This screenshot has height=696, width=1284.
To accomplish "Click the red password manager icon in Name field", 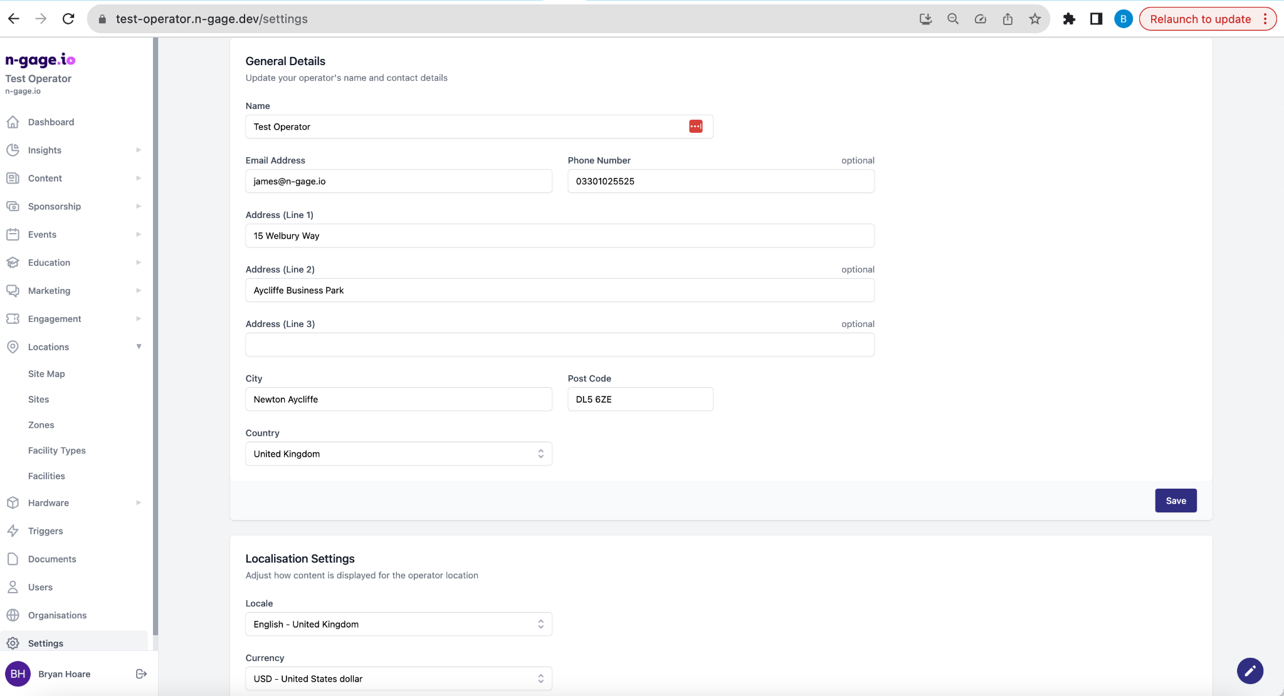I will (x=696, y=127).
